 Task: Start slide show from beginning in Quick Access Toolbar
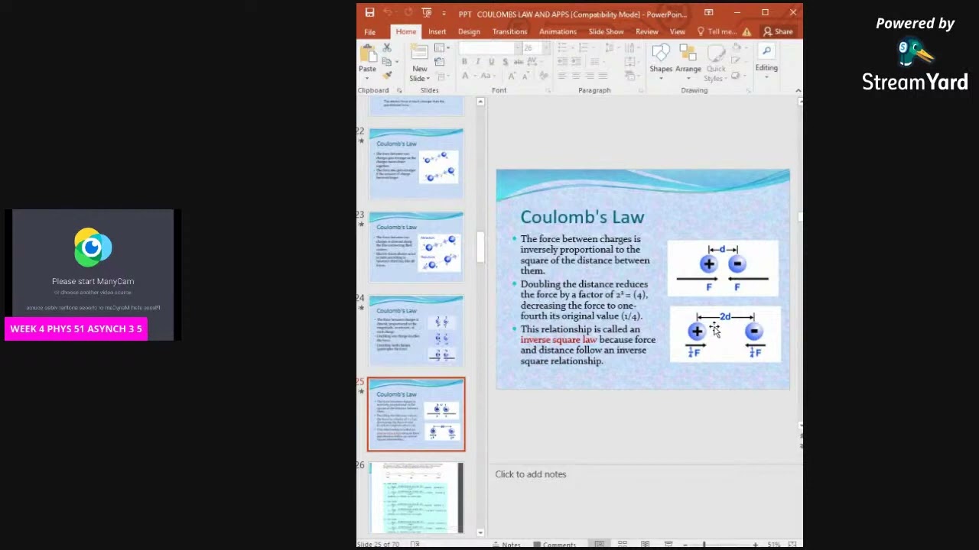[x=427, y=12]
